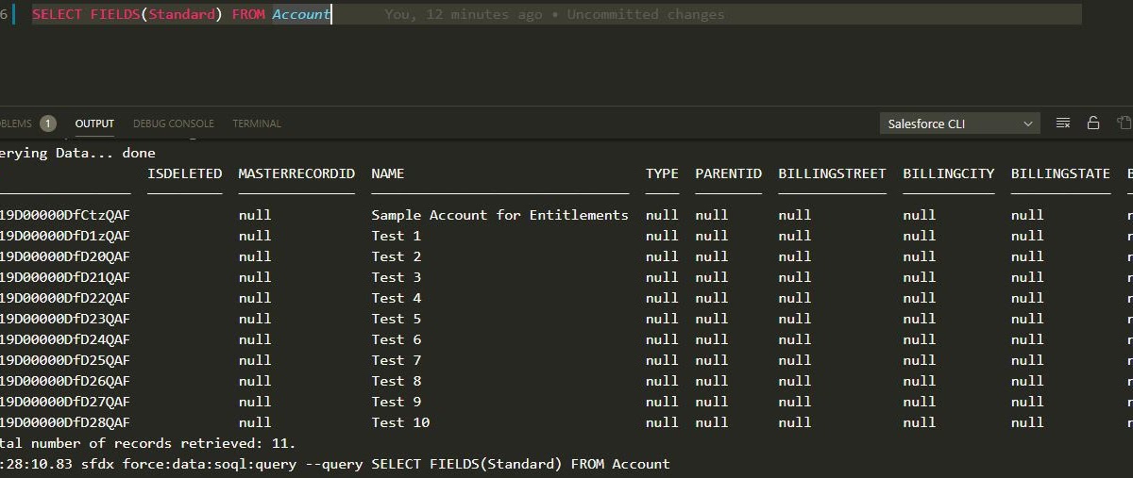
Task: Click the TYPE column header
Action: (x=662, y=173)
